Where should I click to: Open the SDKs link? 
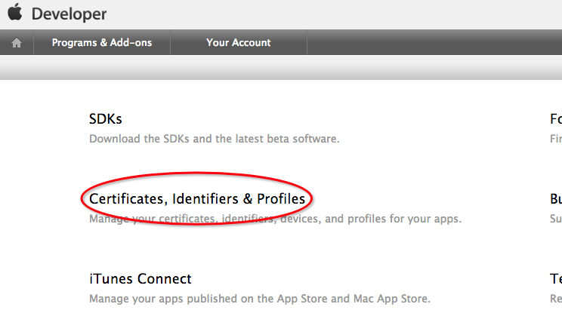point(106,119)
